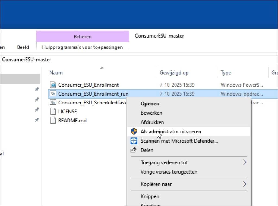Click the Consumer_ESU_ScheduledTask file icon
The width and height of the screenshot is (278, 206).
(x=53, y=103)
